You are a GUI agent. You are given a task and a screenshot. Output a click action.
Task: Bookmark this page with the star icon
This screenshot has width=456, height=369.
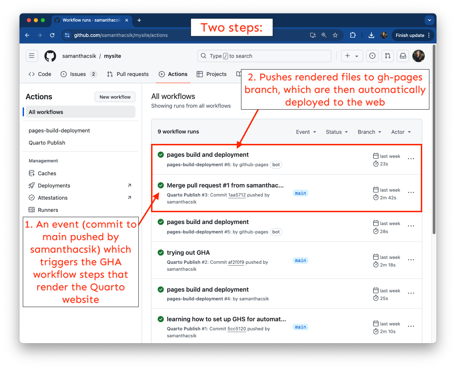[x=335, y=35]
